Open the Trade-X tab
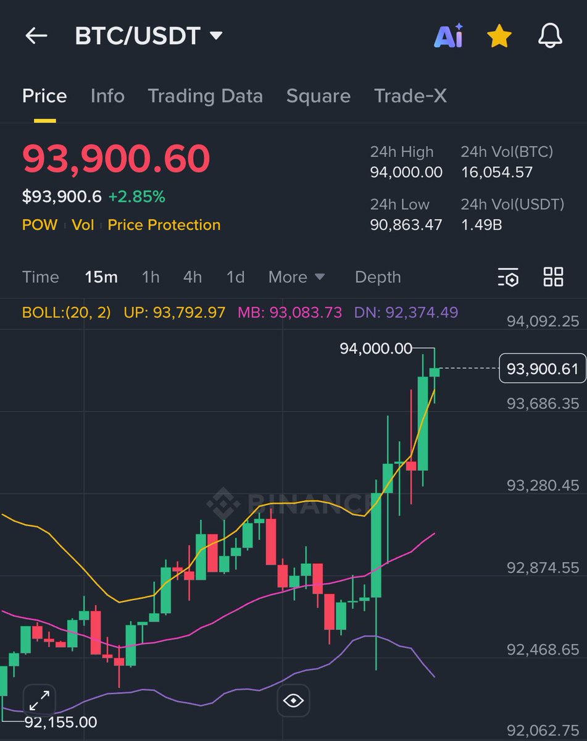Screen dimensions: 587x741 [410, 96]
